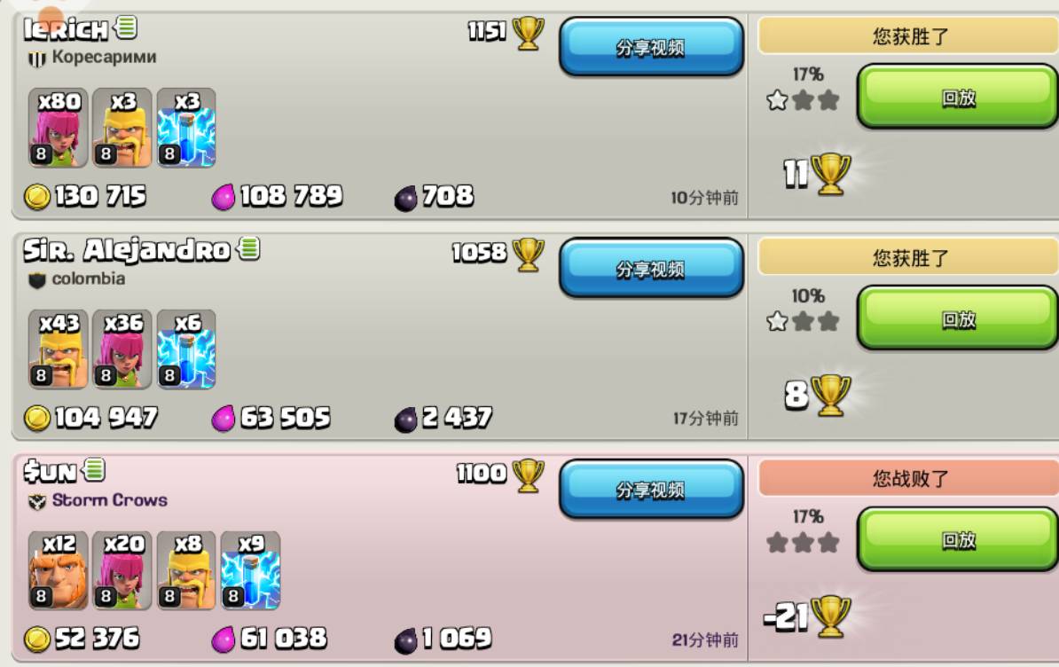Watch 回放 replay of lost $UN battle
The height and width of the screenshot is (667, 1059).
click(958, 539)
